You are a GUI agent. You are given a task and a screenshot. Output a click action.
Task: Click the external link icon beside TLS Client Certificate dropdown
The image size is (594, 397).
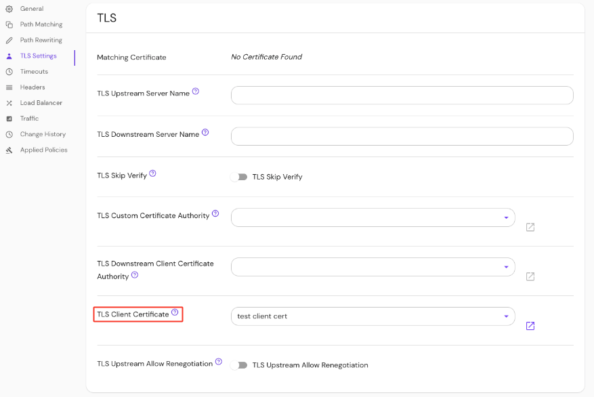tap(530, 326)
